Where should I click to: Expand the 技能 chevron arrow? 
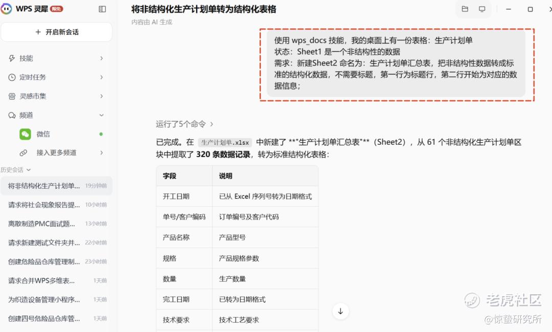[101, 58]
